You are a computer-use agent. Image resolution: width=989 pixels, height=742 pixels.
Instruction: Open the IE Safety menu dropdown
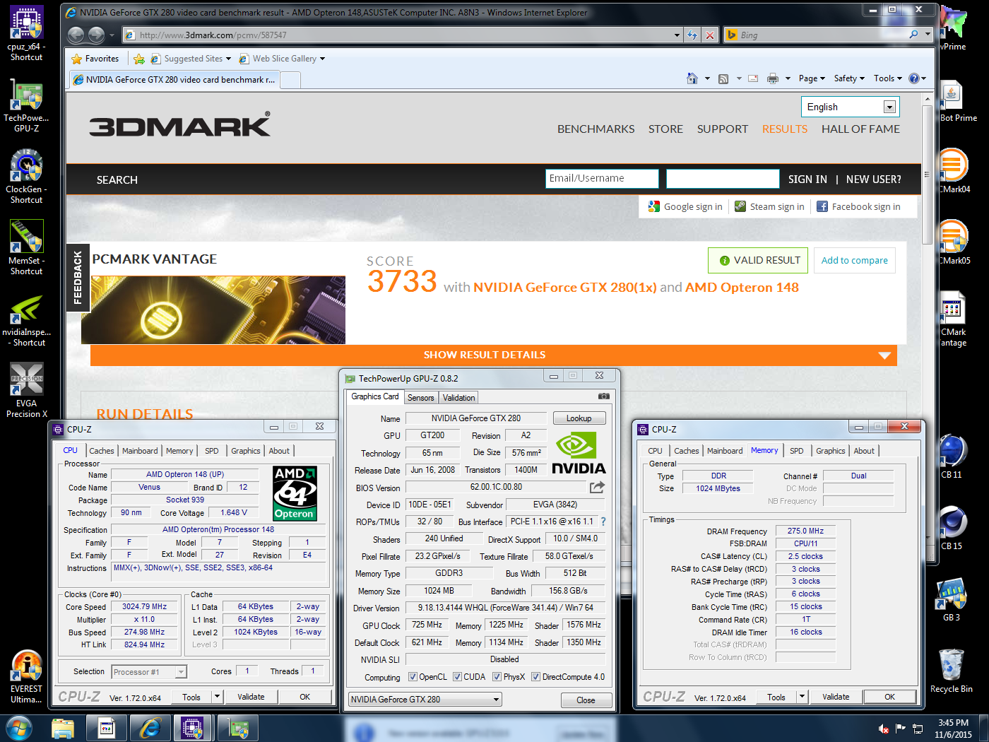click(849, 78)
